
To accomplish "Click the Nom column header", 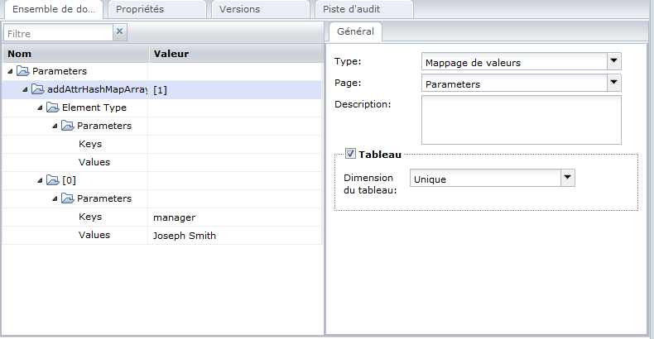I will 75,54.
